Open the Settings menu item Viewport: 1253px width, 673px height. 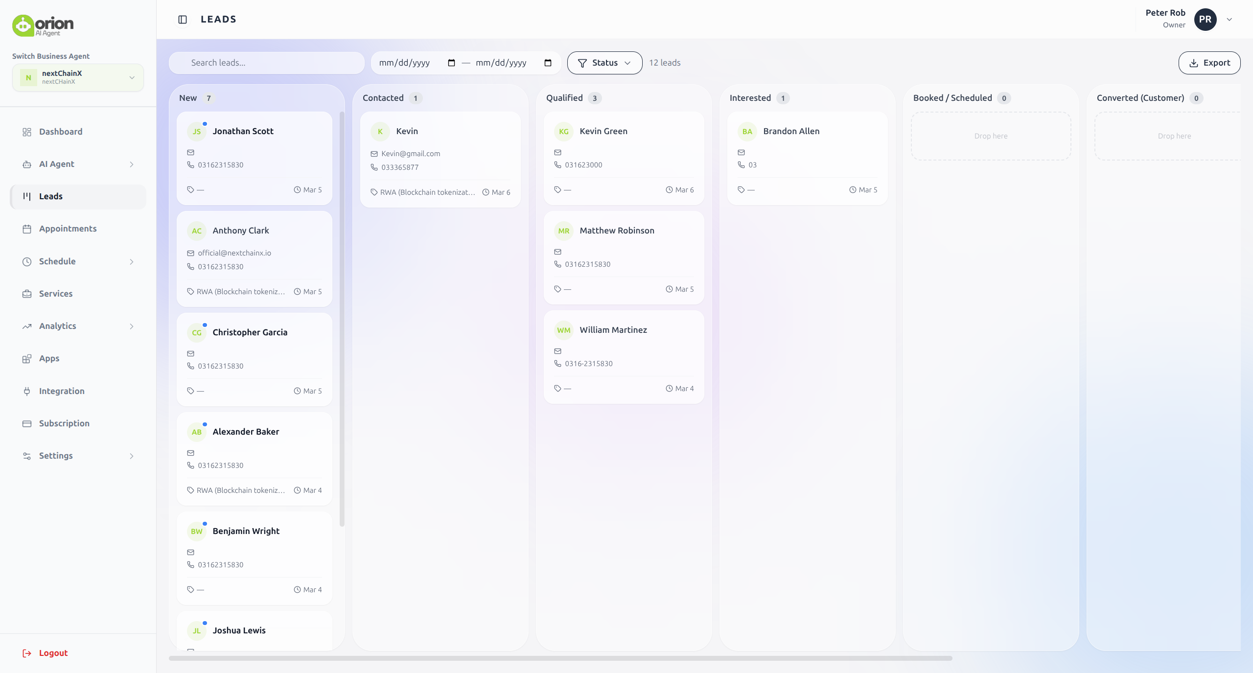56,456
